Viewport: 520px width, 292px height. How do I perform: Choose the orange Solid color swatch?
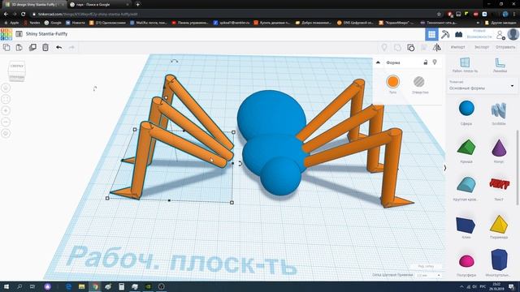click(x=392, y=82)
